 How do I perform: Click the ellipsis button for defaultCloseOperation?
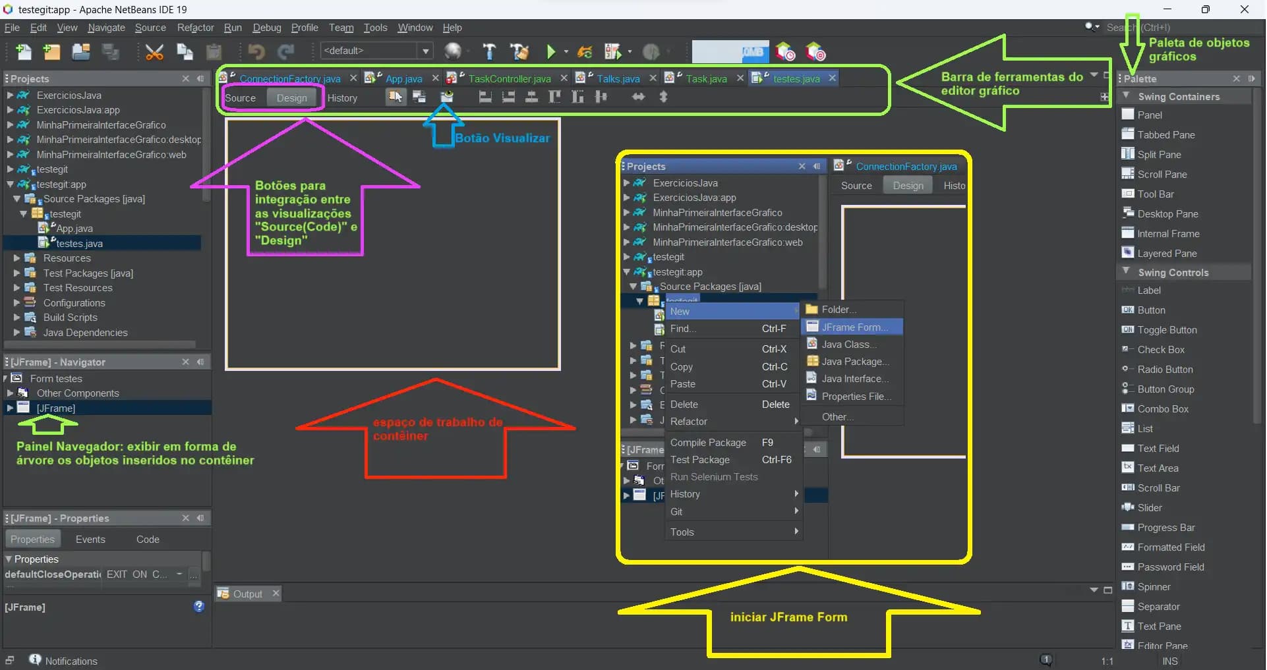click(193, 574)
